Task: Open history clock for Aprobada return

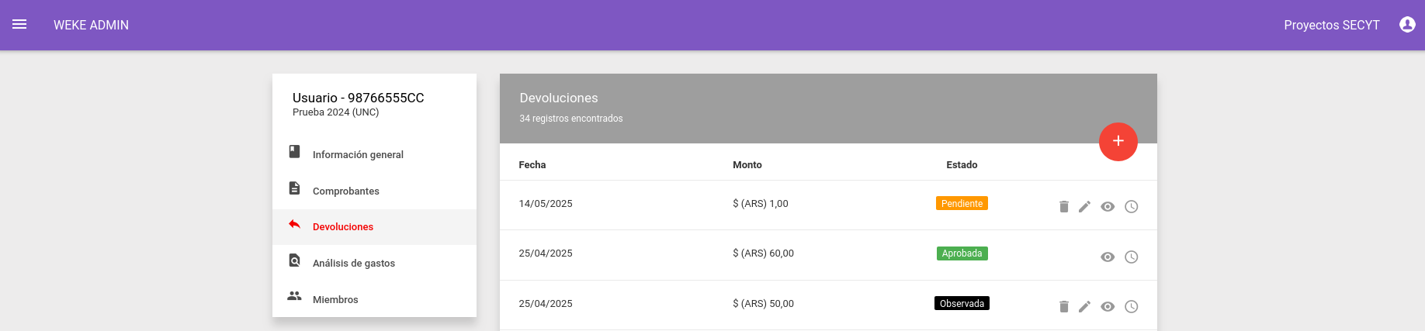Action: [x=1132, y=257]
